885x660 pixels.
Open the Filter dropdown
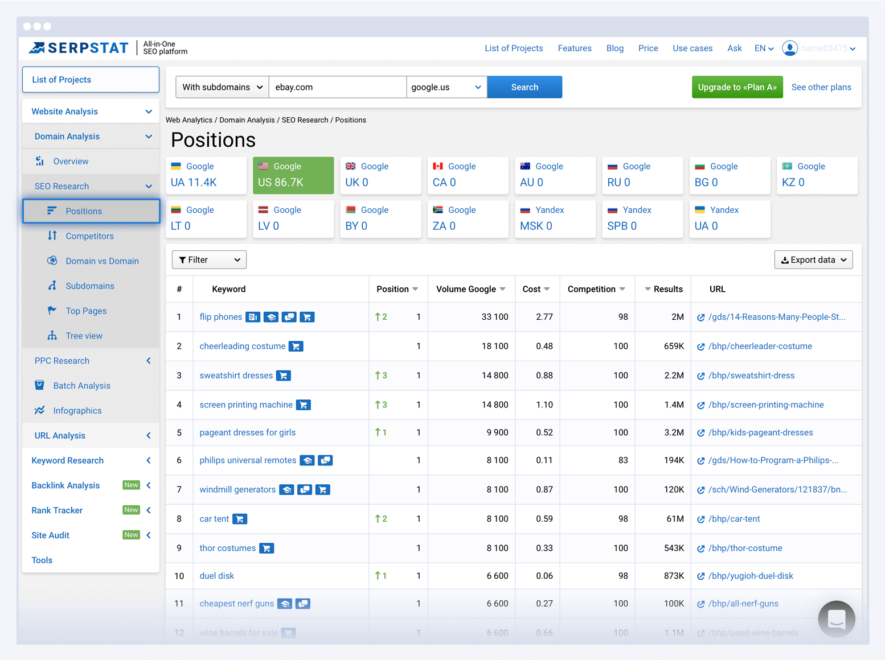pos(209,259)
